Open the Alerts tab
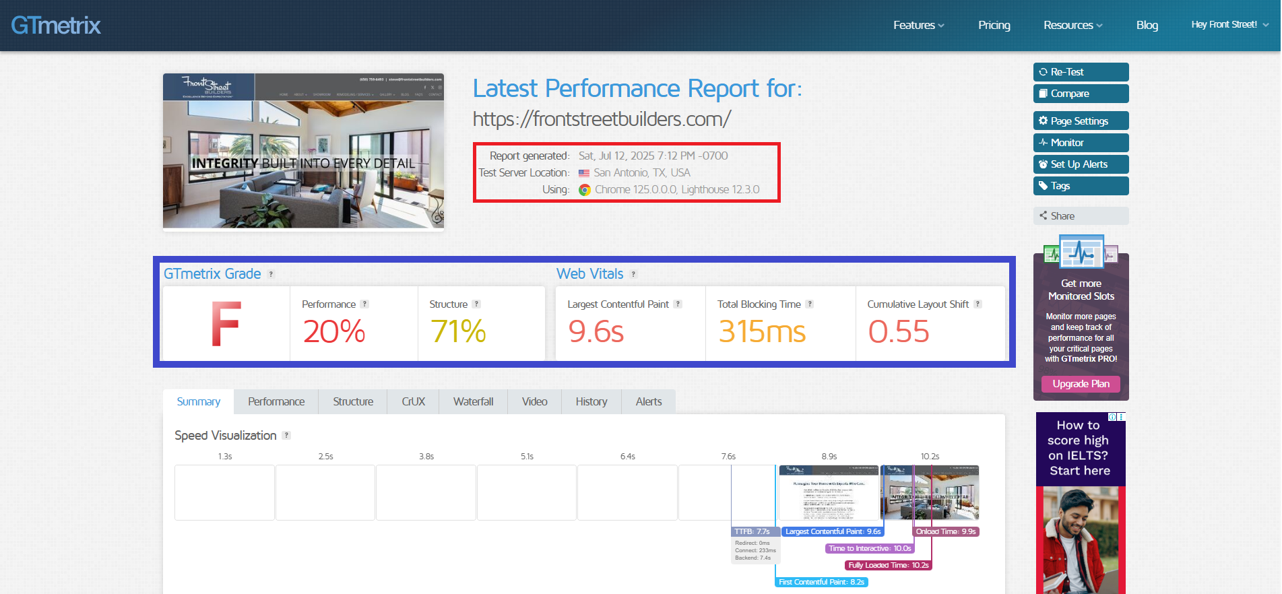 coord(649,401)
